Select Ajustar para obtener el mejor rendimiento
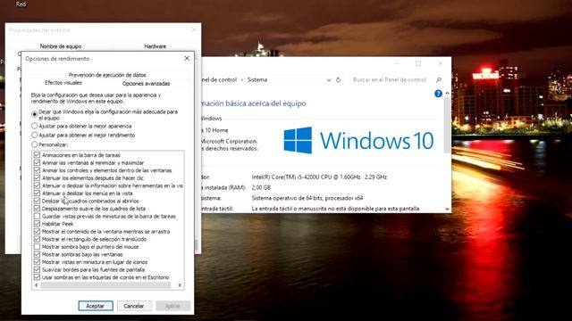The width and height of the screenshot is (572, 321). tap(35, 135)
